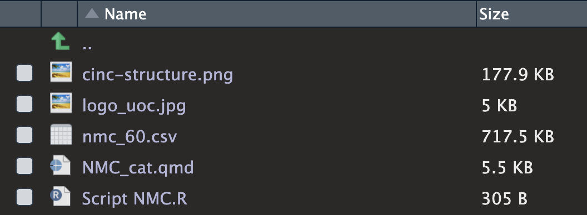The height and width of the screenshot is (215, 587).
Task: Open the cinc-structure.png file link
Action: tap(158, 75)
